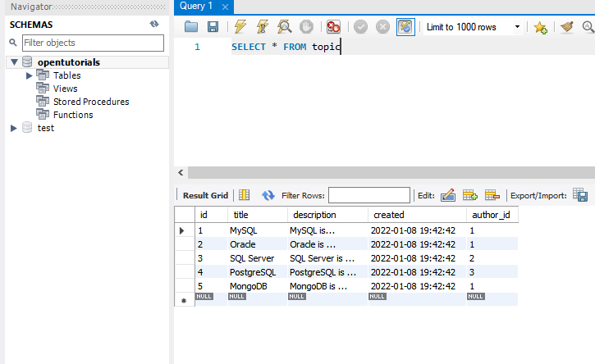Expand the Tables node
The width and height of the screenshot is (595, 364).
pyautogui.click(x=29, y=75)
